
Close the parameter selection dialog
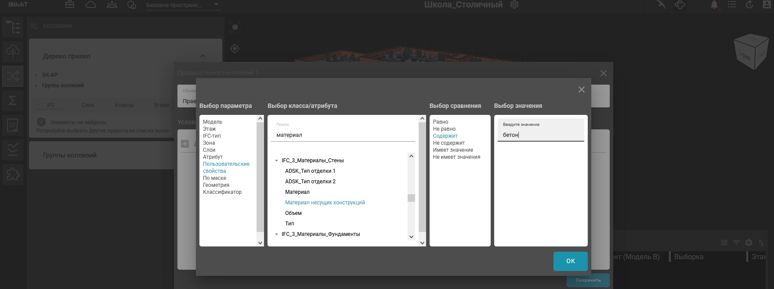pos(581,89)
